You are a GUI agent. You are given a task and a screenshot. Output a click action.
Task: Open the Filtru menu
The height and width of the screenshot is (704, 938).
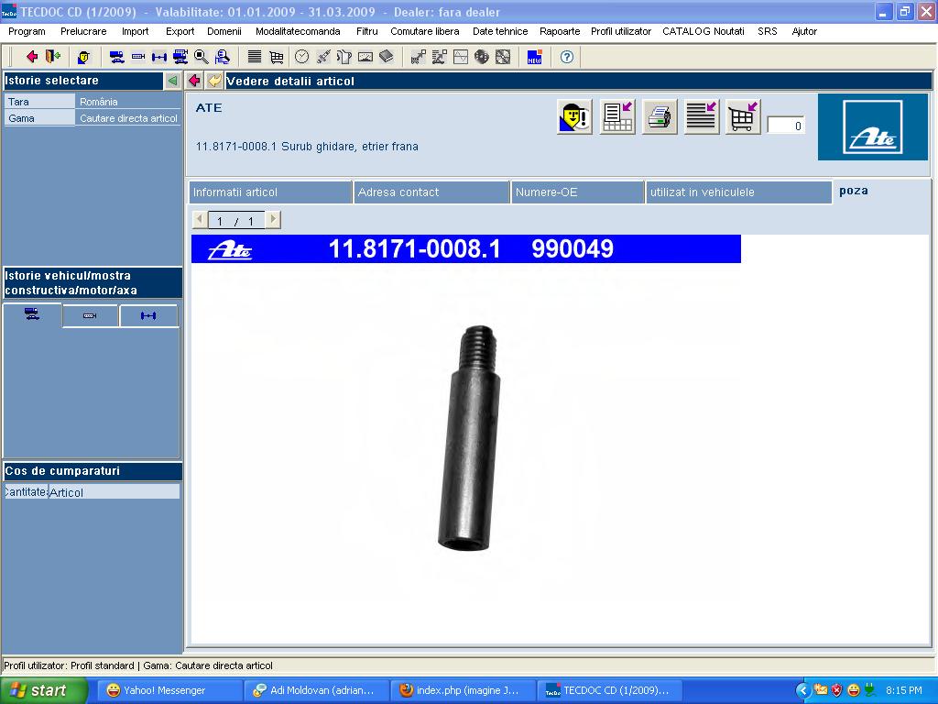coord(366,31)
